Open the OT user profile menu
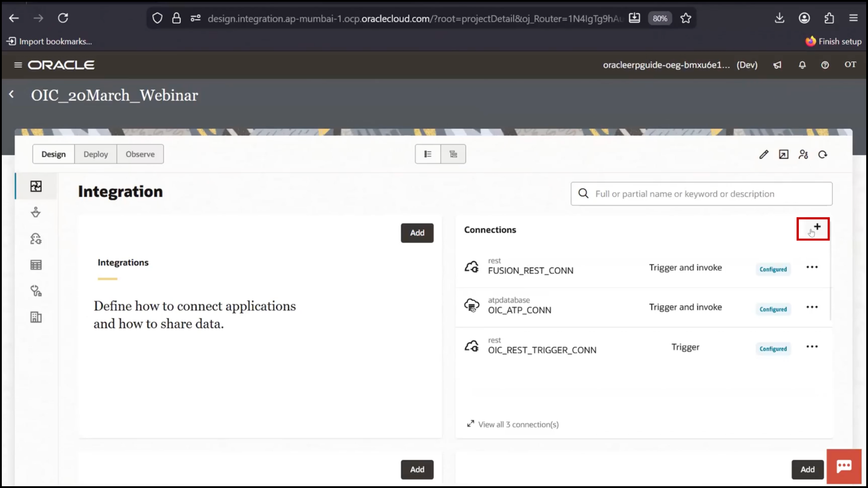Viewport: 868px width, 488px height. coord(850,65)
